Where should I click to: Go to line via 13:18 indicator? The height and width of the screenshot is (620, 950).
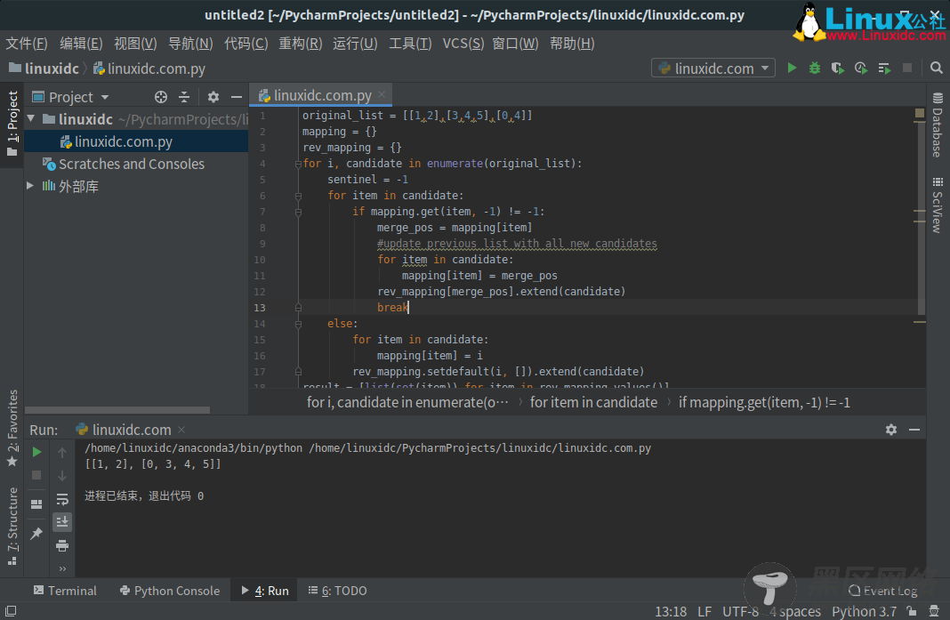670,611
